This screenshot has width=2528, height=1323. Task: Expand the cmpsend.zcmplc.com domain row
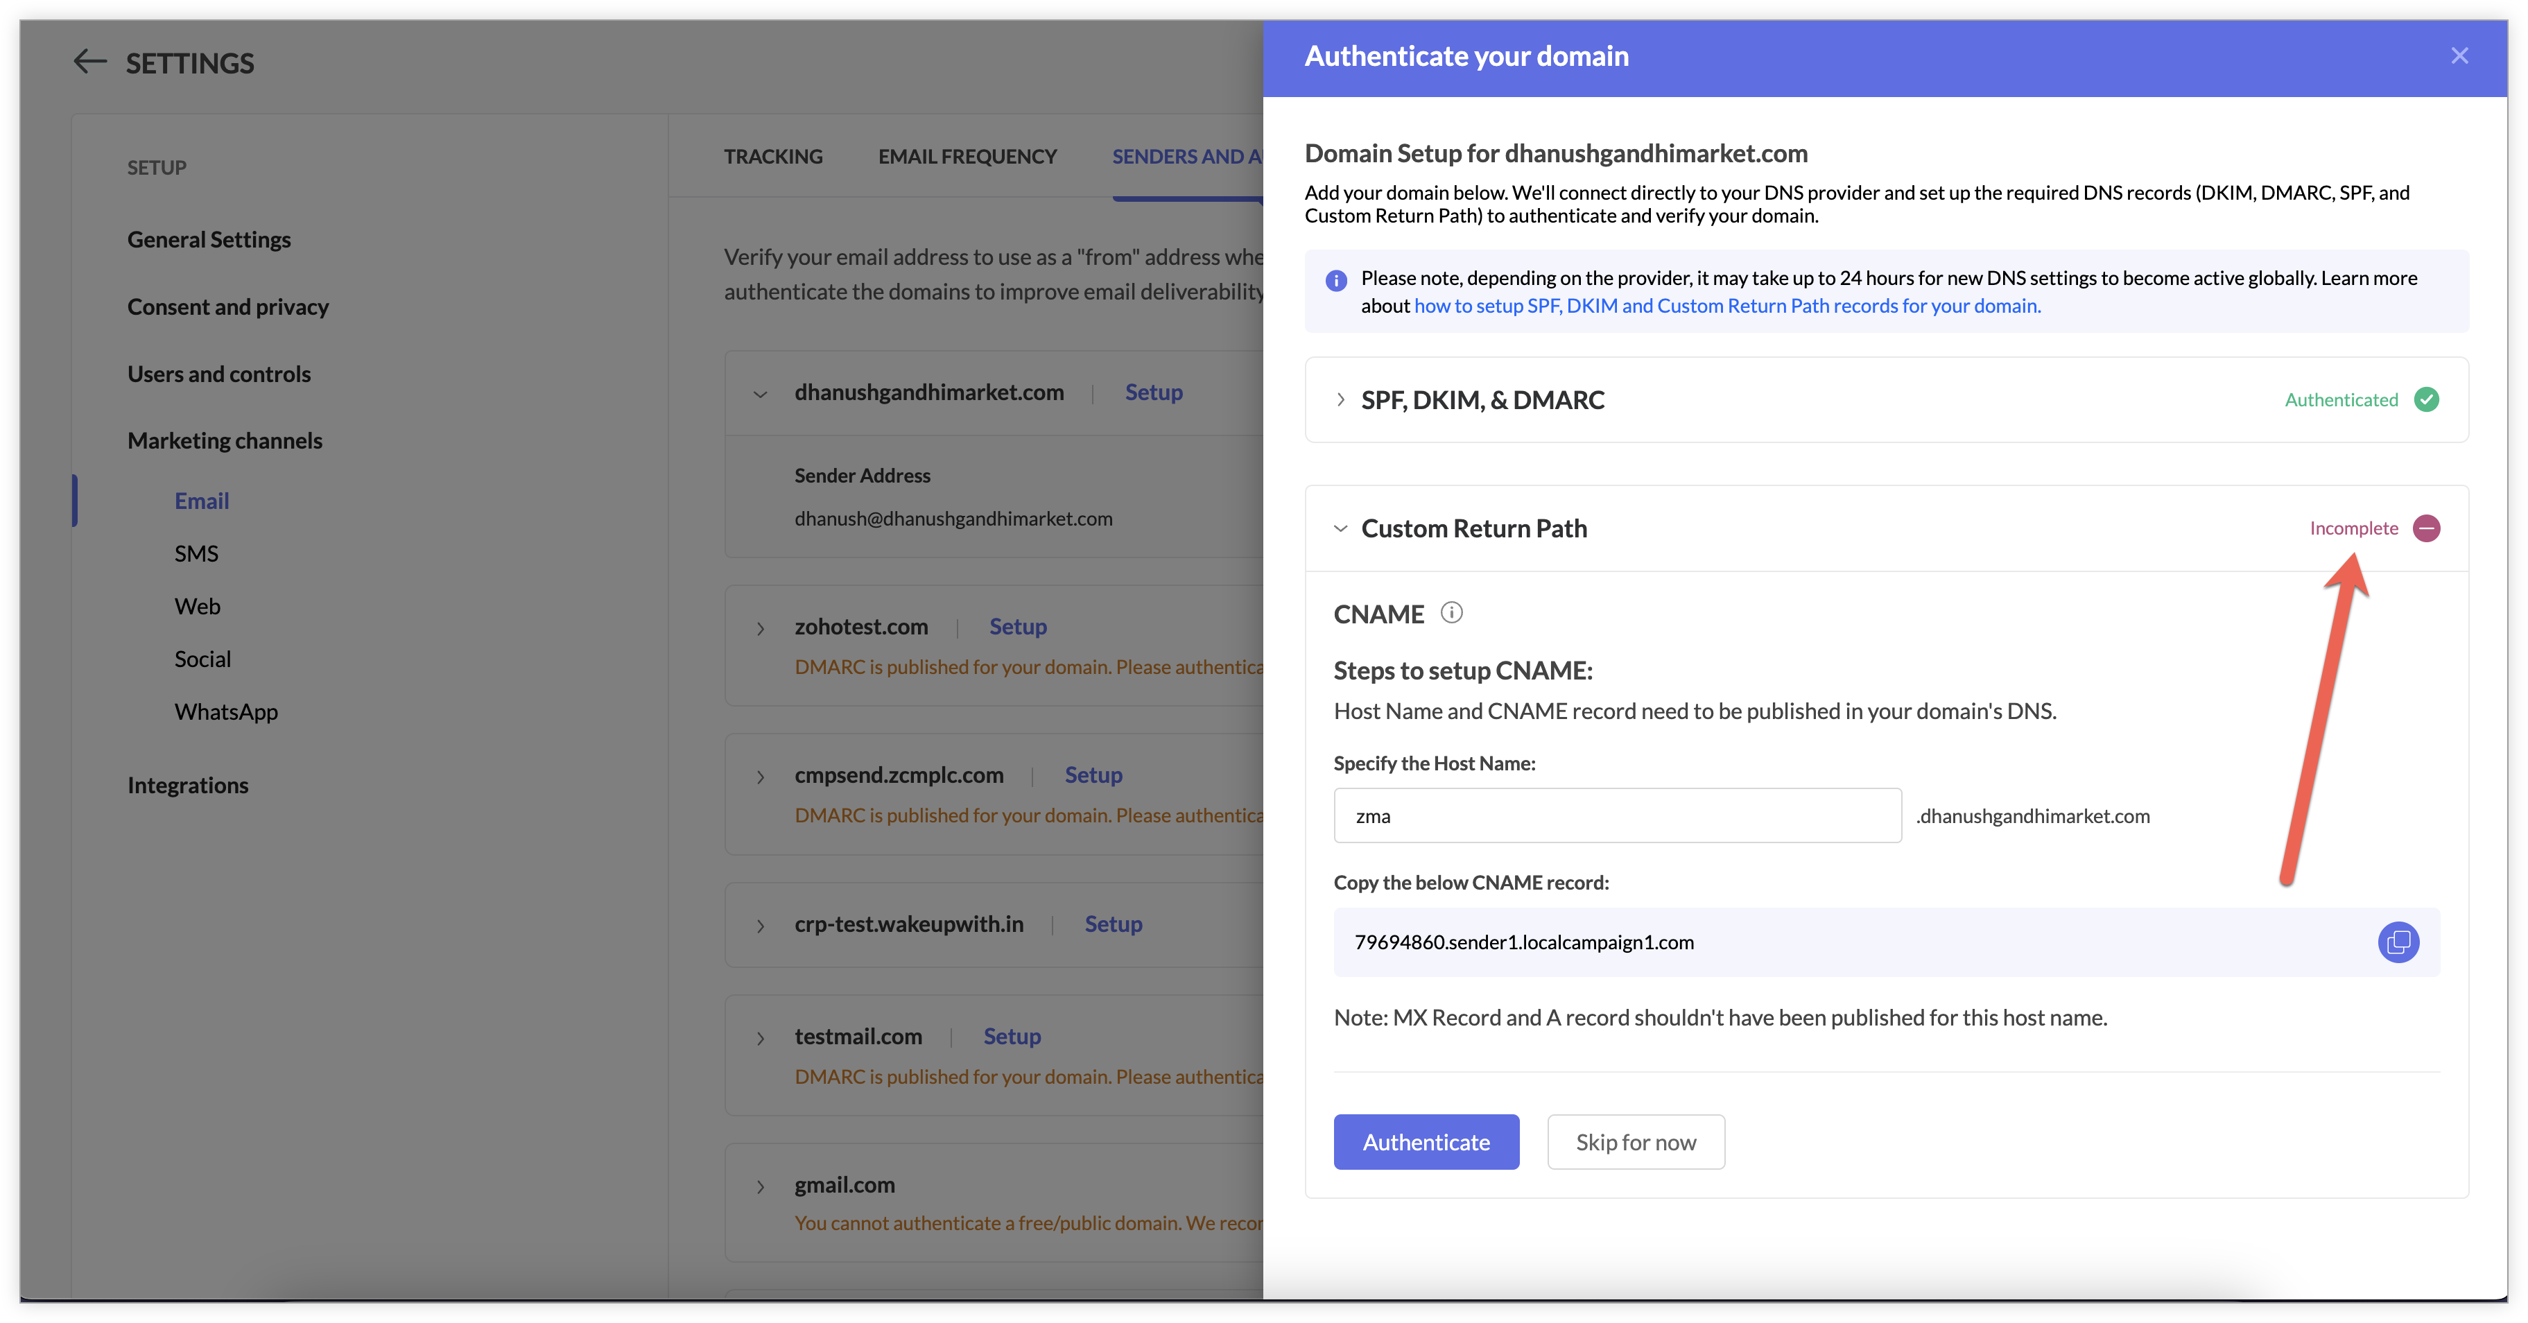point(759,777)
